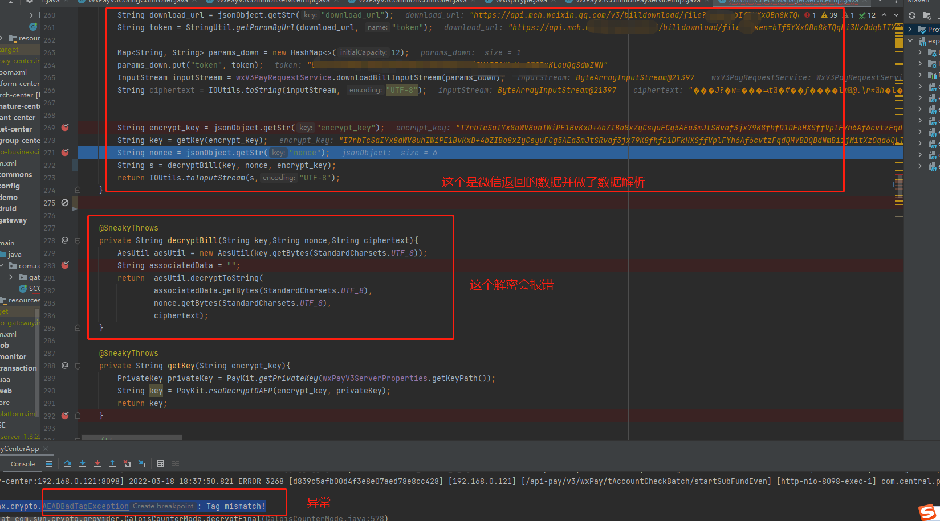This screenshot has width=940, height=521.
Task: Open the AEADBadTagException link in console
Action: click(x=86, y=506)
